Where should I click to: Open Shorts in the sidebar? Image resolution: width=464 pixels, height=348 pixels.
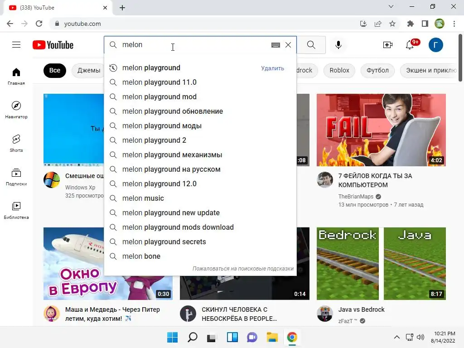16,143
